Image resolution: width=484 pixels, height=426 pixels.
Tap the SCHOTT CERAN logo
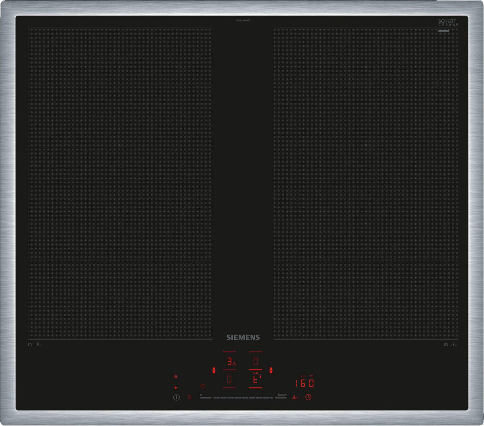(x=448, y=23)
